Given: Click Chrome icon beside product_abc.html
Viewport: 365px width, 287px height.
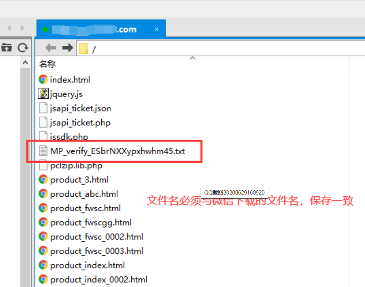Looking at the screenshot, I should (43, 194).
